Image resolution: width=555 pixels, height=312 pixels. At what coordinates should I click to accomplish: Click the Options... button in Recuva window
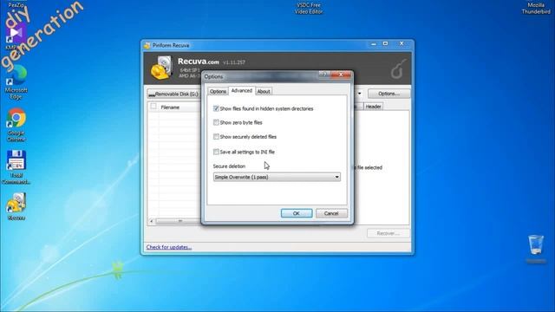coord(388,94)
